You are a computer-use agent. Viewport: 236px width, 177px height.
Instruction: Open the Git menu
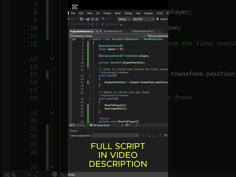click(x=98, y=13)
